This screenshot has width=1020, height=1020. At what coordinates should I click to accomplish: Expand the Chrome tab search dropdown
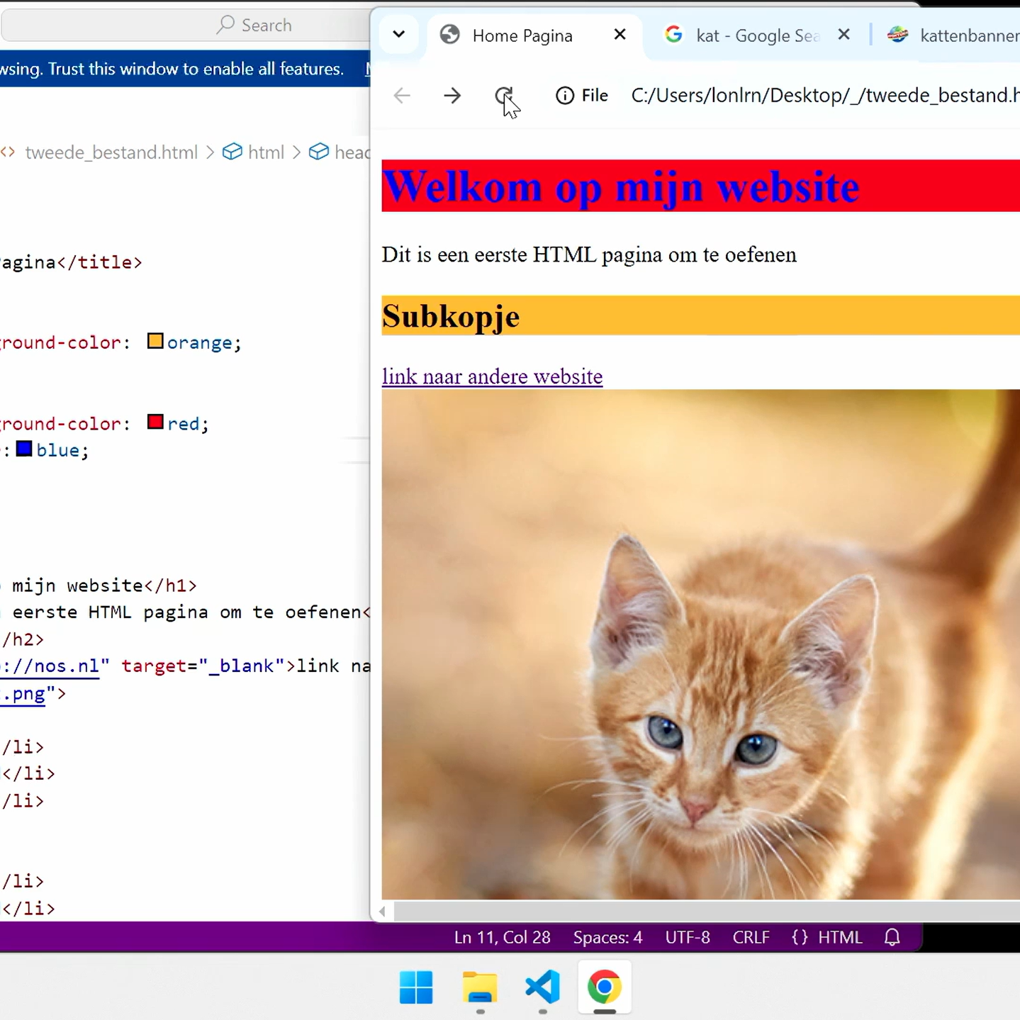399,35
